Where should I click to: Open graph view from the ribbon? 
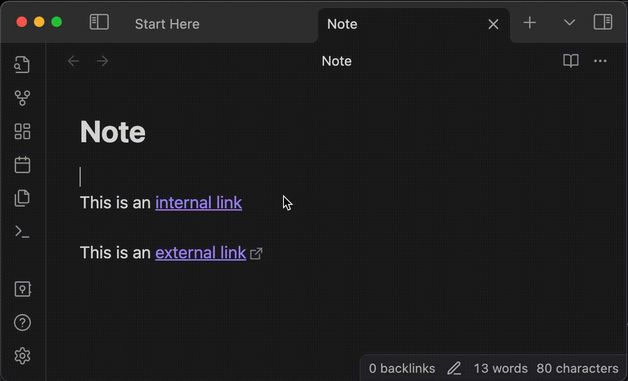(x=22, y=98)
